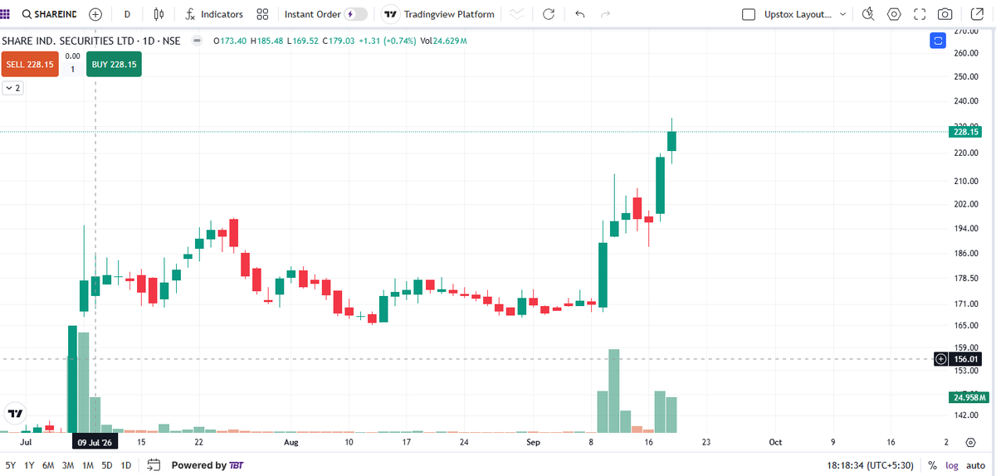The height and width of the screenshot is (476, 996).
Task: Select the 3M range
Action: (68, 465)
